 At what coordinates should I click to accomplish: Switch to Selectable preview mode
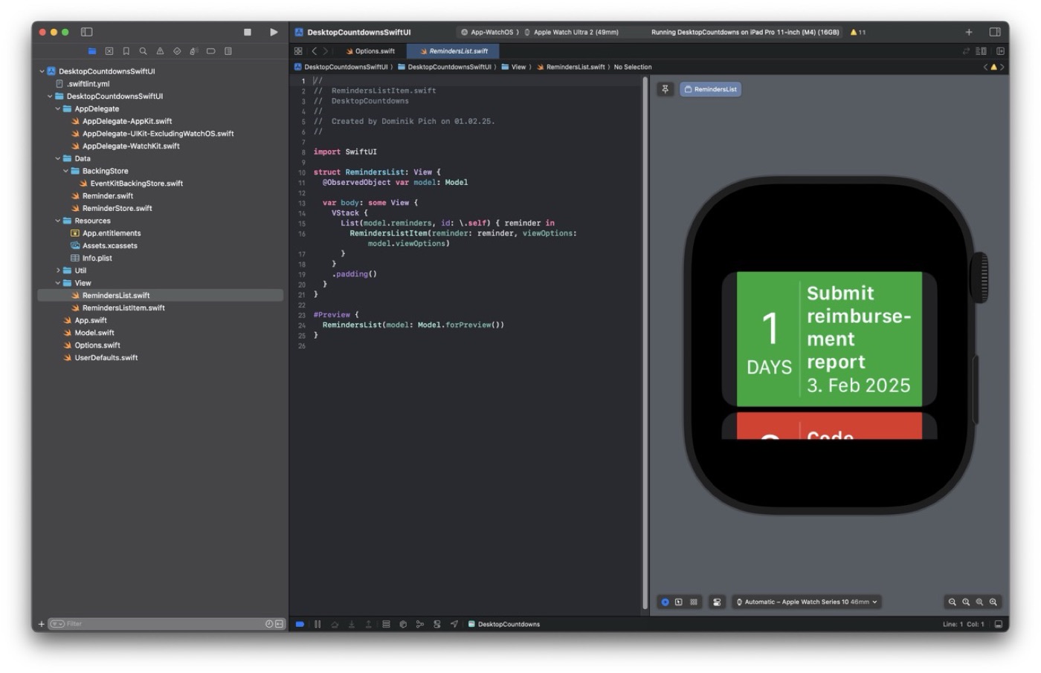coord(679,602)
